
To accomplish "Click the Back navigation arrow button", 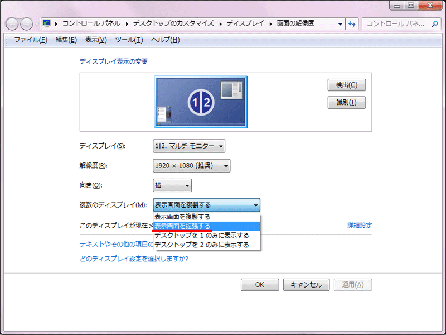I will tap(13, 24).
